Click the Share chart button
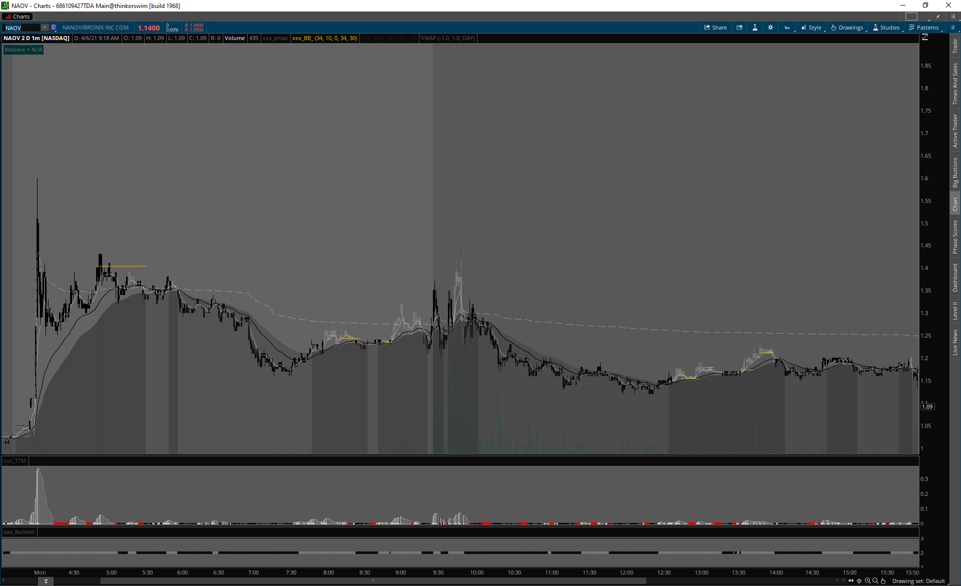The width and height of the screenshot is (961, 586). pos(715,28)
